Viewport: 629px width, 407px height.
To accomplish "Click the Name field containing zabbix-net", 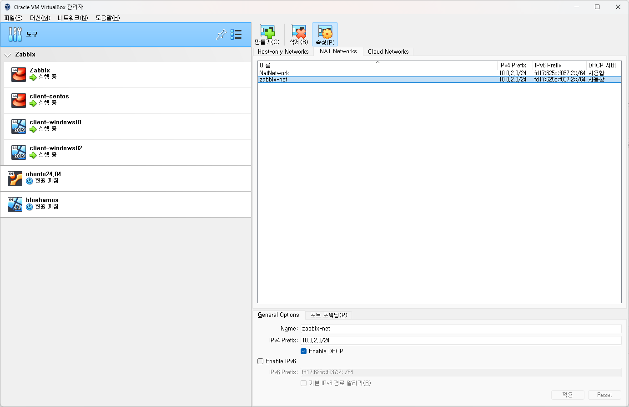I will 461,328.
